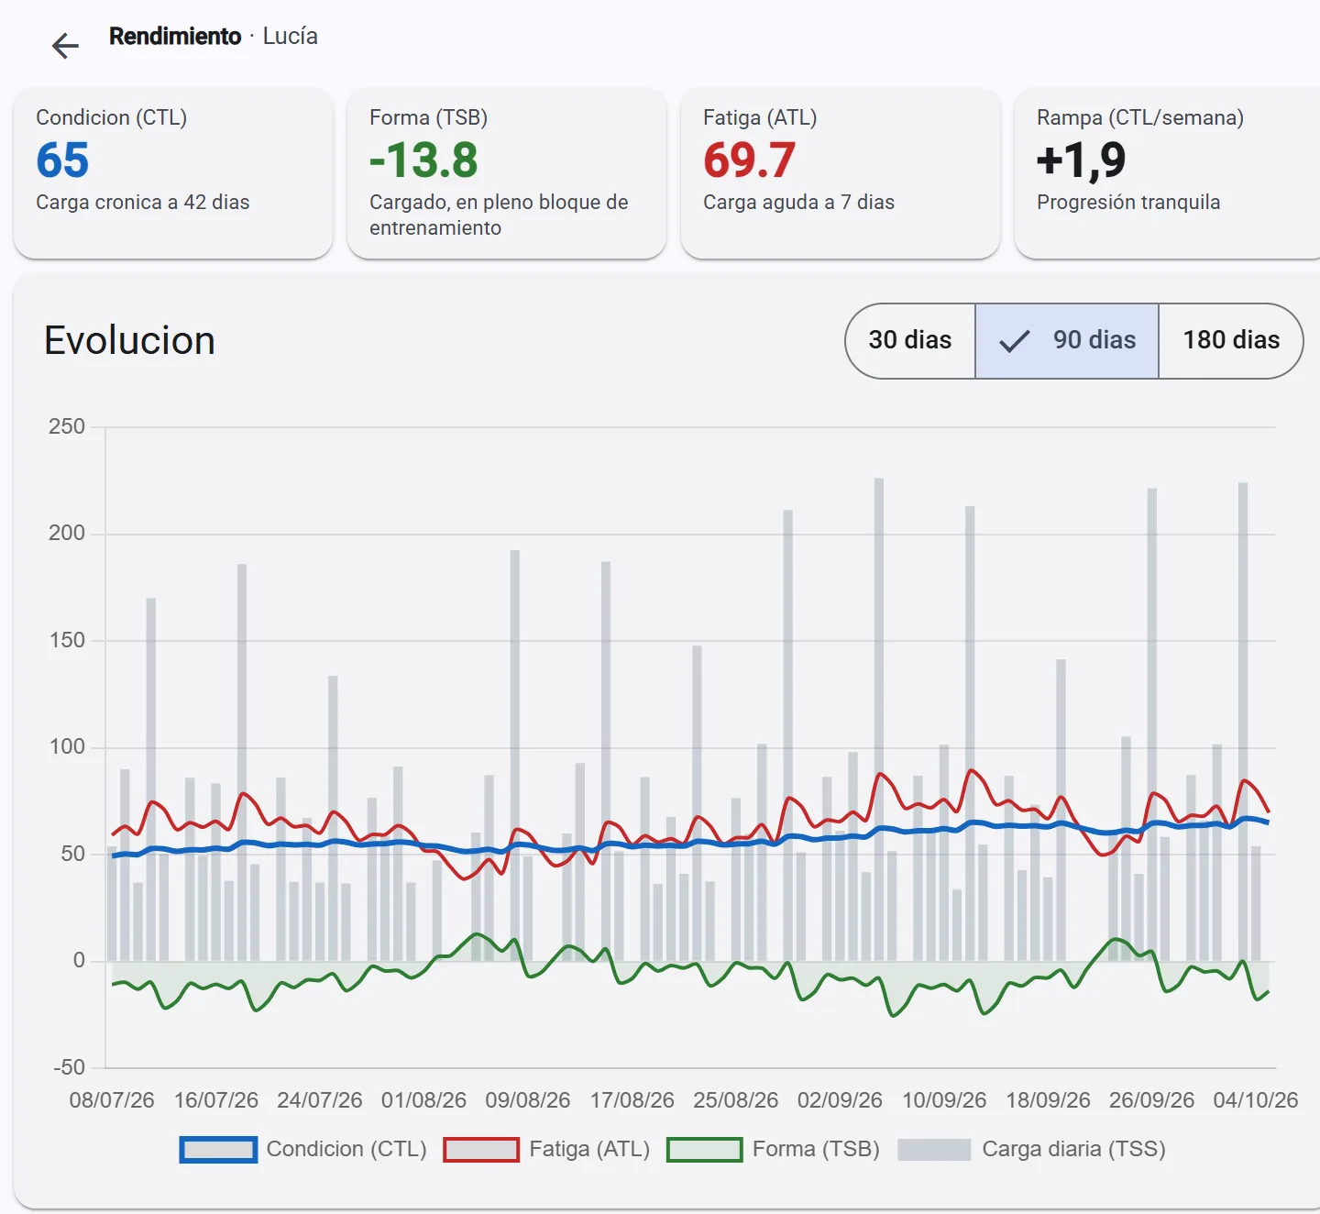Open the Rampa (CTL/semana) card

(x=1167, y=173)
